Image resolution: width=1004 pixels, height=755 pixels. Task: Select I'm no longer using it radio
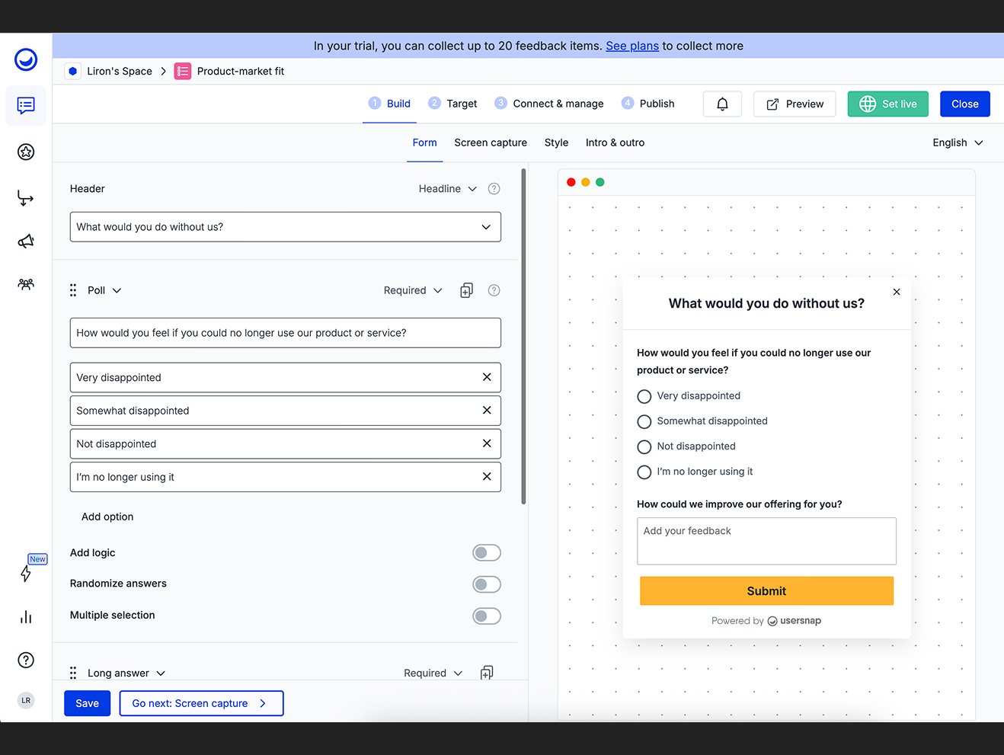click(x=644, y=472)
